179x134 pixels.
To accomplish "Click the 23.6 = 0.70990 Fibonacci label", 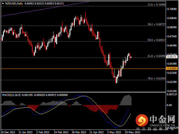I will click(156, 5).
